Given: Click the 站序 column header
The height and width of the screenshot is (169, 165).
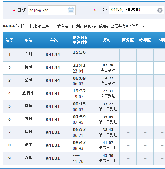Looking at the screenshot, I should (x=10, y=40).
